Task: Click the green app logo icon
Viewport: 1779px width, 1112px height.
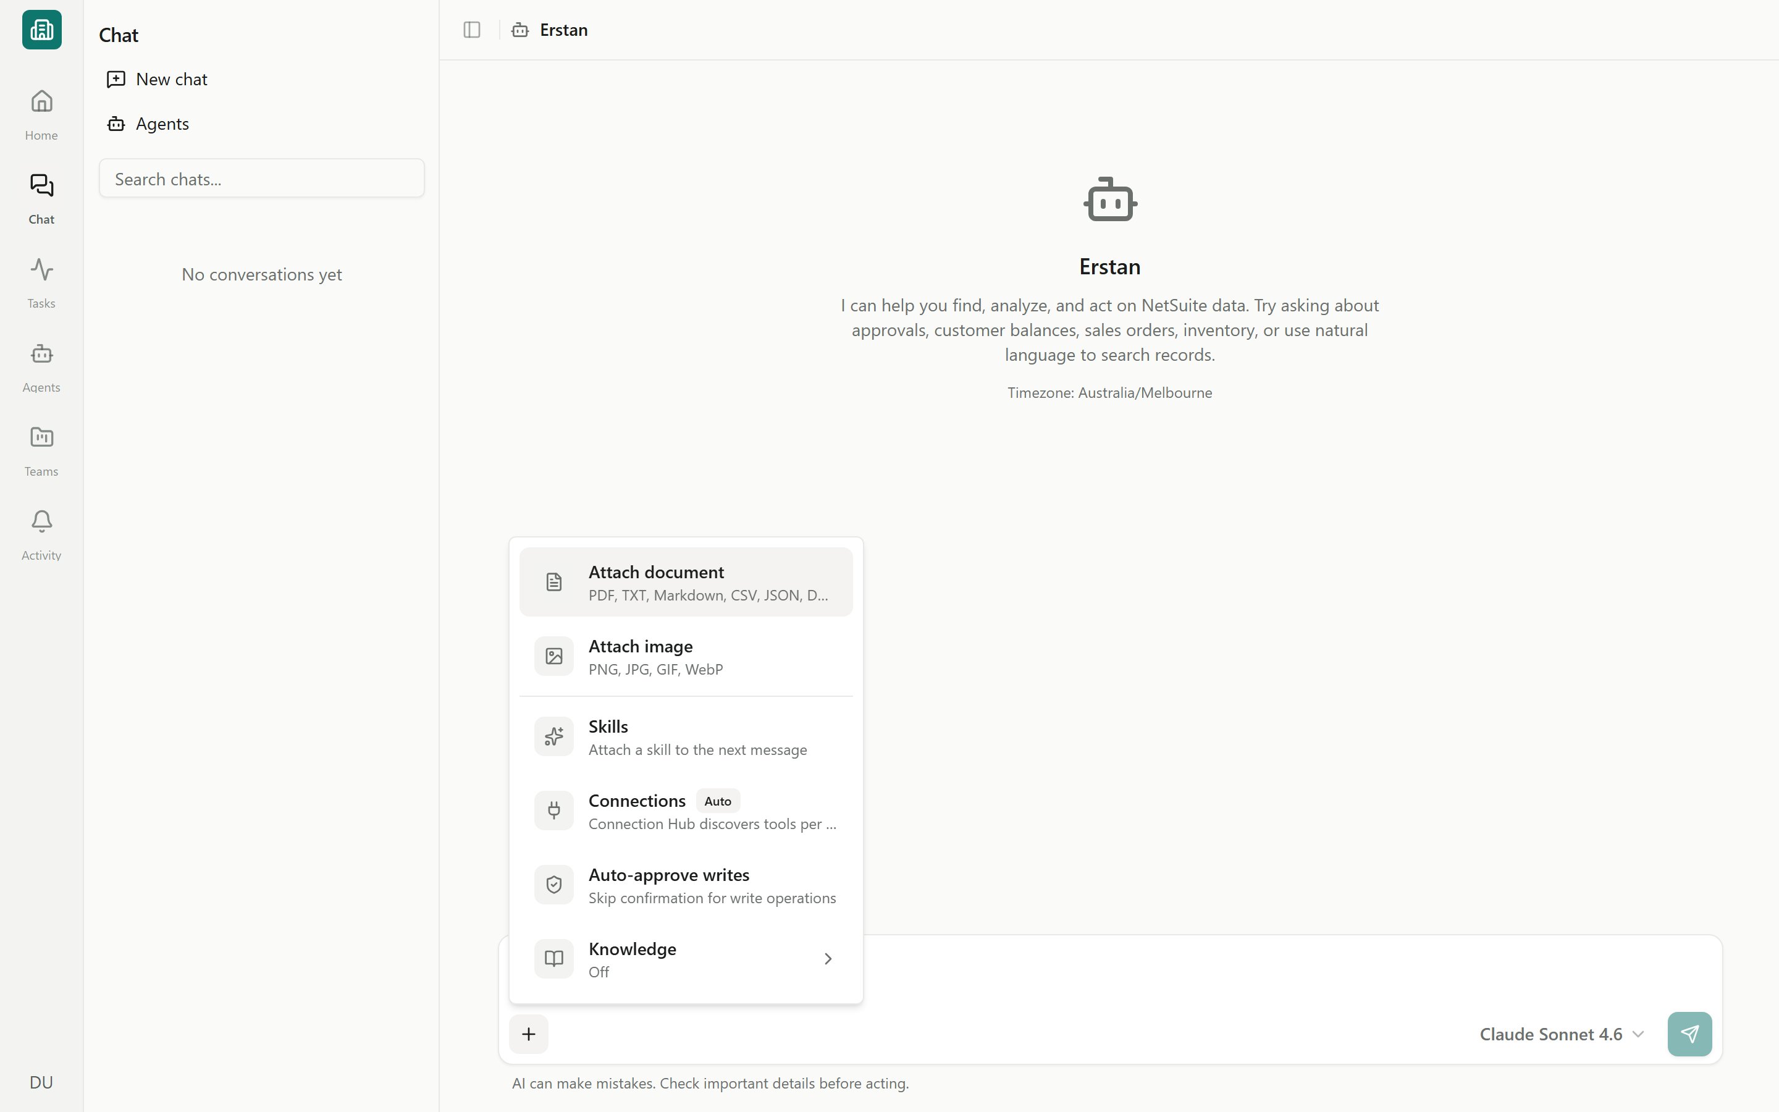Action: pos(41,30)
